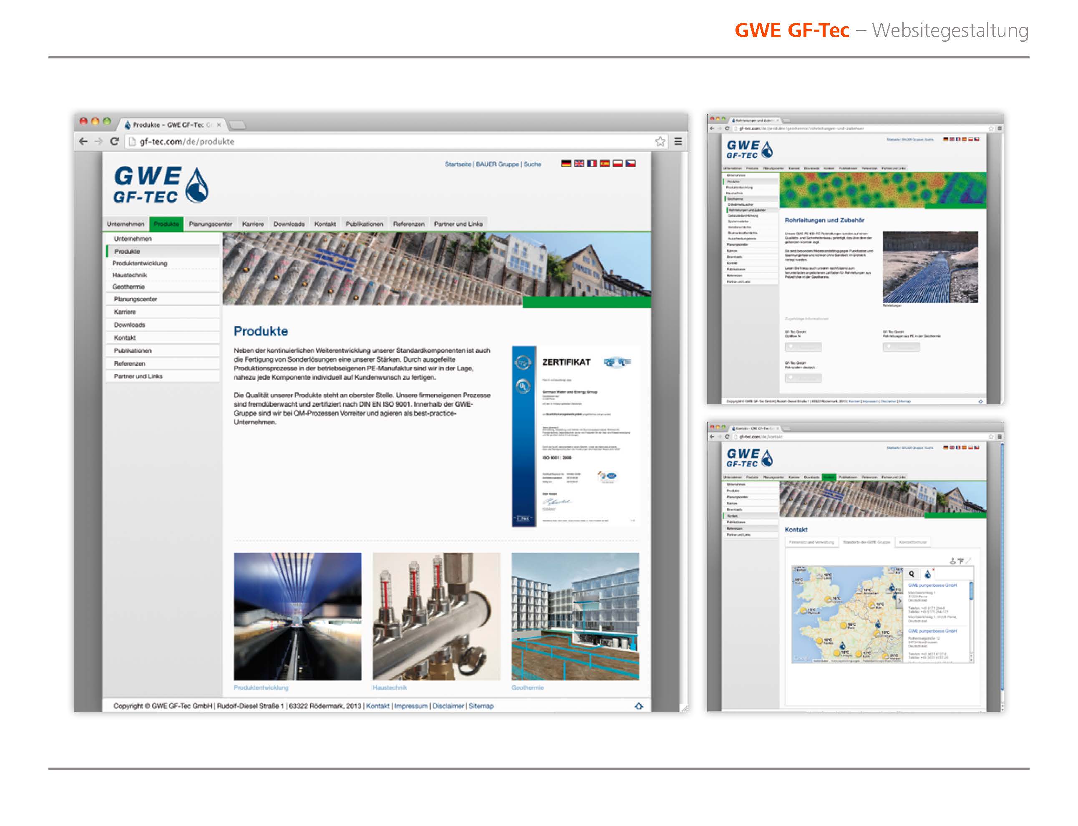This screenshot has height=826, width=1078.
Task: Open Produktentwicklung in the left sidebar
Action: click(163, 263)
